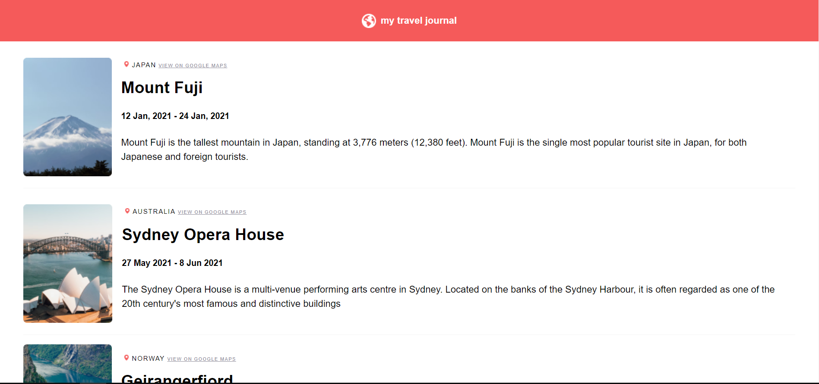This screenshot has width=819, height=384.
Task: Click the globe icon in the header
Action: [369, 20]
